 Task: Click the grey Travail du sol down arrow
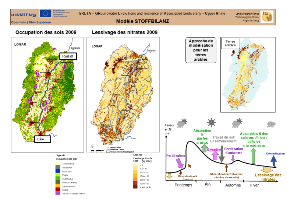(222, 154)
